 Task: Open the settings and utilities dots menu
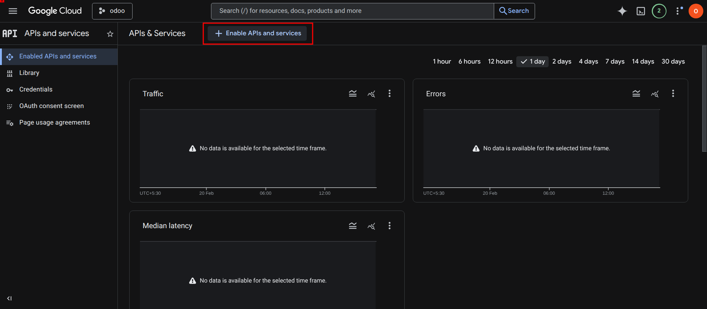(x=678, y=11)
